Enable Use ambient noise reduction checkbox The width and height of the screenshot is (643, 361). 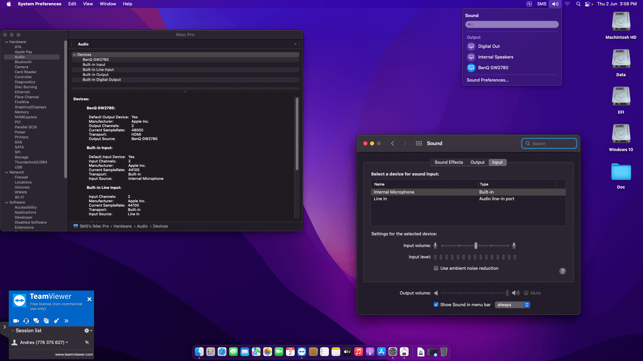point(436,268)
